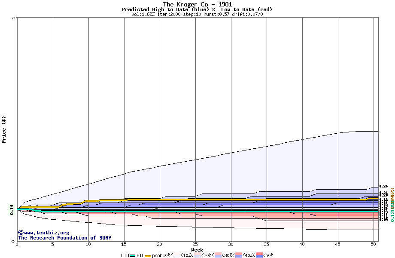Click the green vertical LTD value at right

[x=392, y=212]
